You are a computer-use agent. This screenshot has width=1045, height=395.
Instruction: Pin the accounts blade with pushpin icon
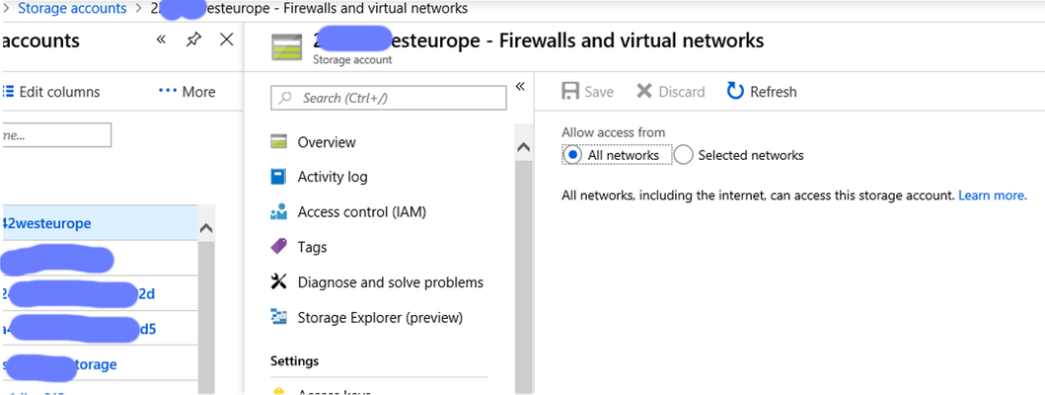[x=193, y=40]
